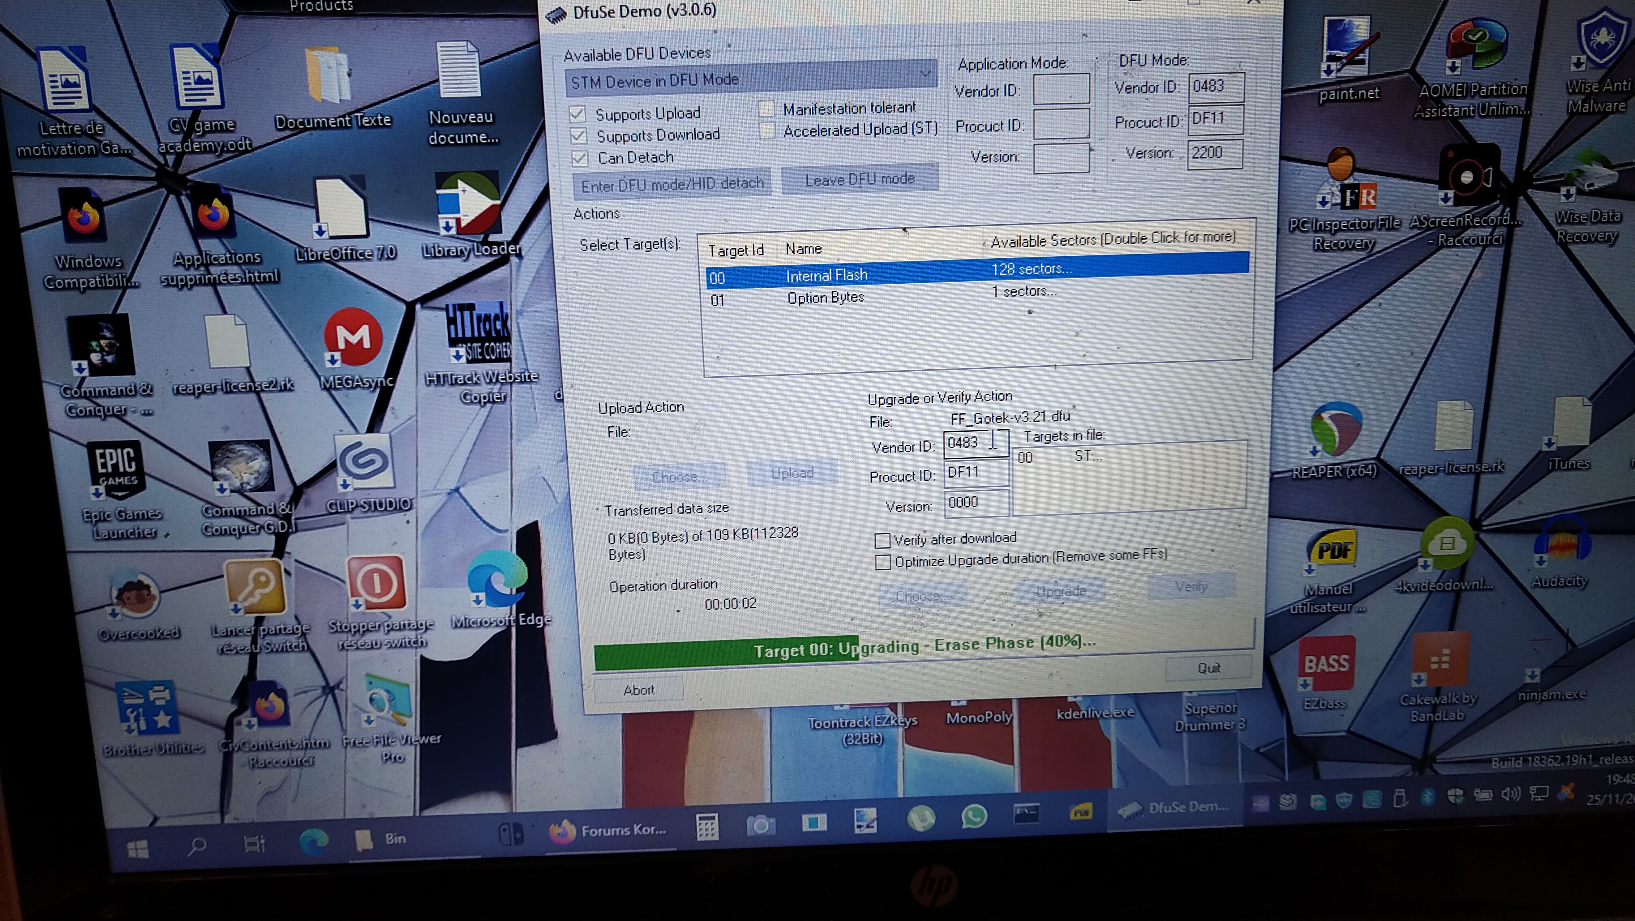Toggle the Supports Upload checkbox
The image size is (1635, 921).
577,114
